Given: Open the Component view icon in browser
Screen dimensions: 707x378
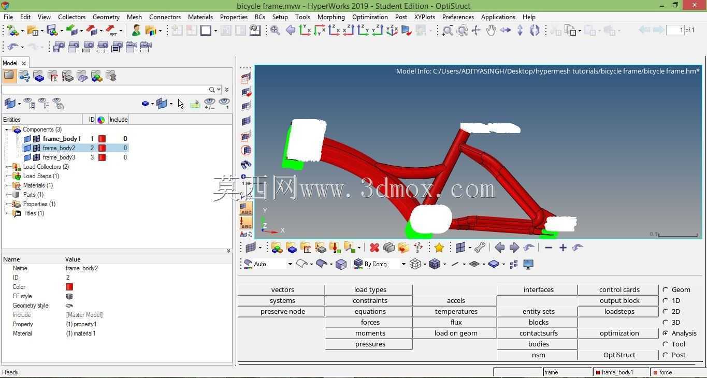Looking at the screenshot, I should (x=39, y=77).
